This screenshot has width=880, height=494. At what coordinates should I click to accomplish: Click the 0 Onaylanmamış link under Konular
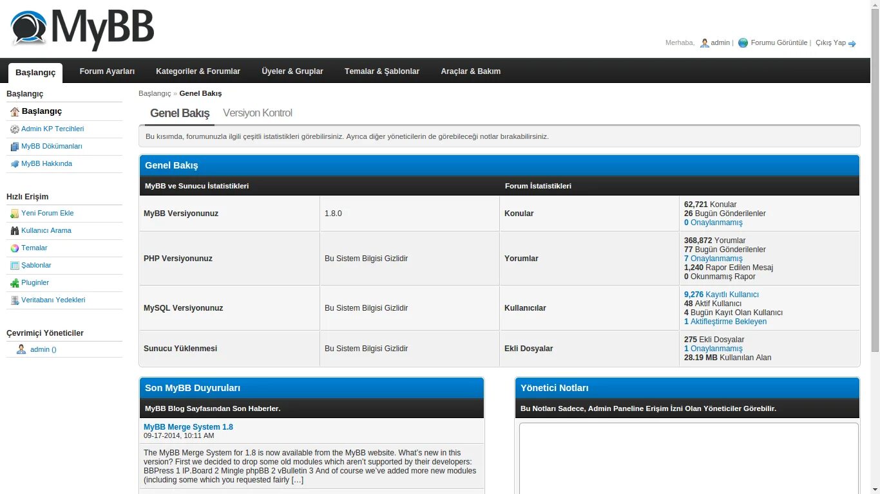pos(713,223)
